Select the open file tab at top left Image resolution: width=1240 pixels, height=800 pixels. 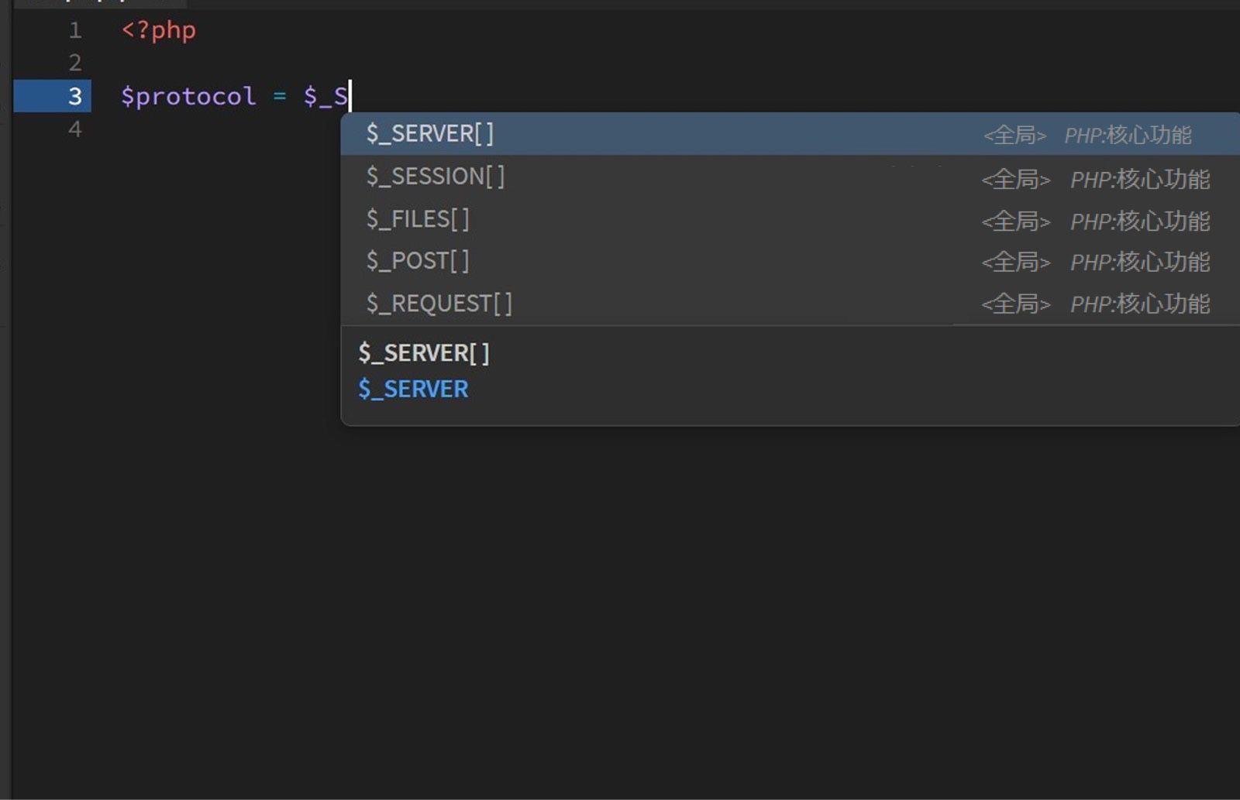point(101,2)
